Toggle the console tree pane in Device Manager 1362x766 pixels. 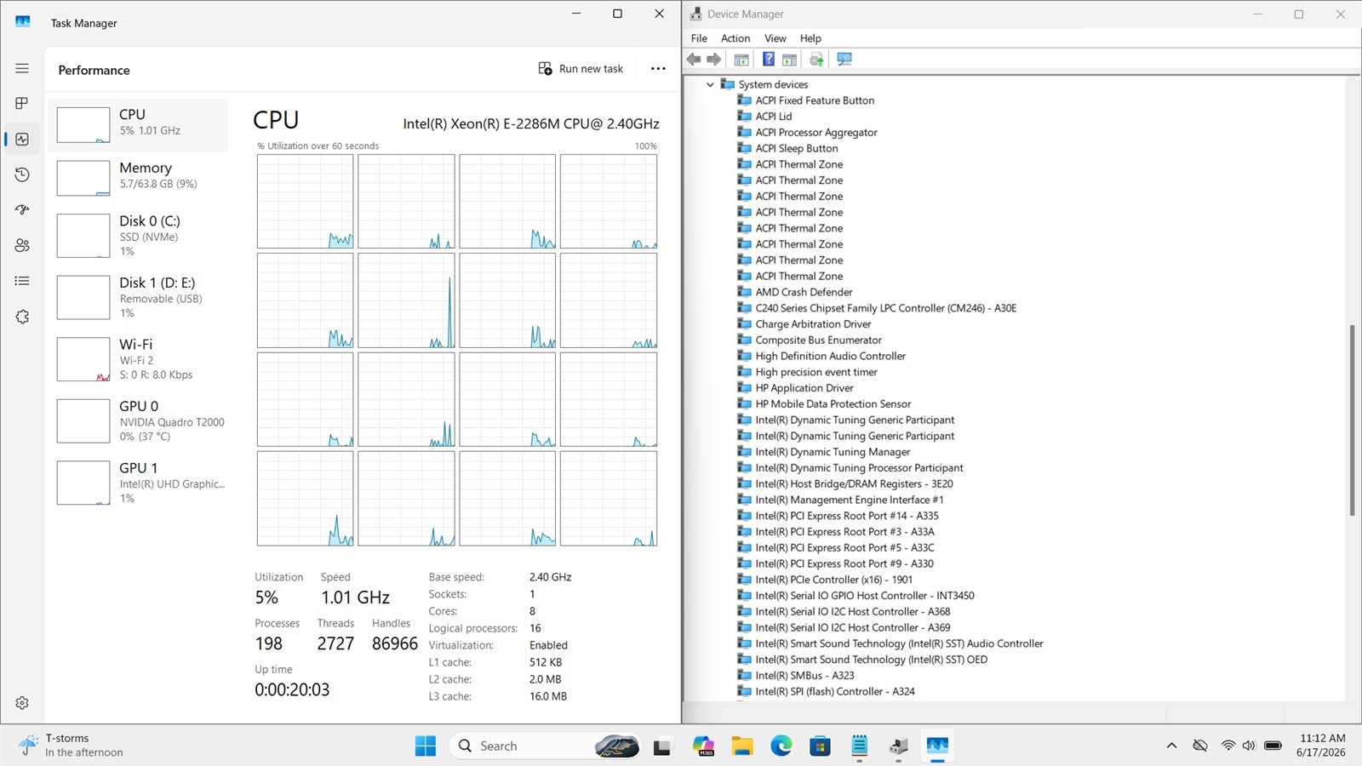pyautogui.click(x=741, y=60)
